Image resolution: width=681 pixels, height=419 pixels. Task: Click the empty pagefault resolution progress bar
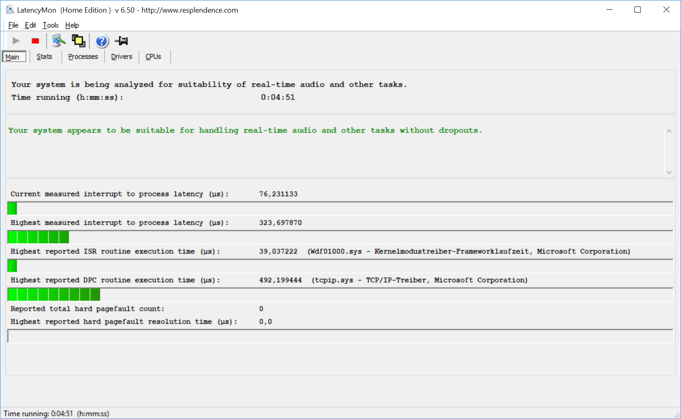[x=340, y=336]
